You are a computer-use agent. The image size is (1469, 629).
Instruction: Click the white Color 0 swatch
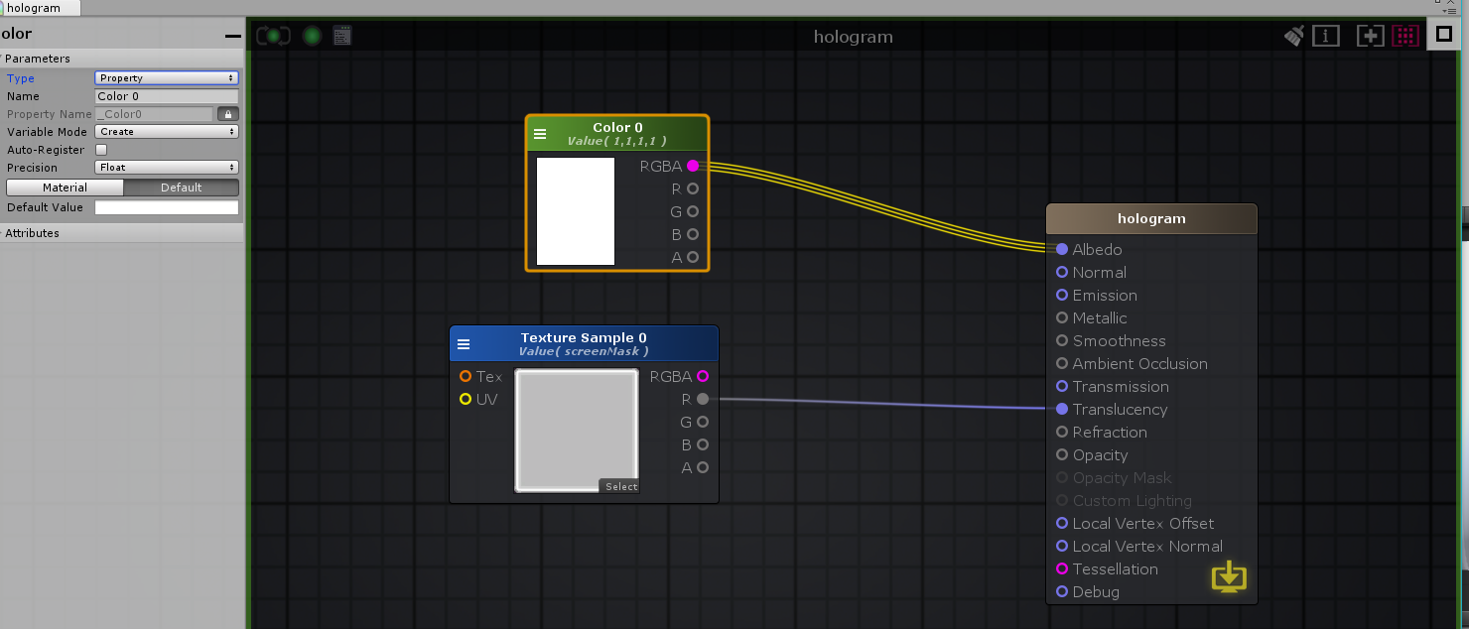[x=575, y=210]
